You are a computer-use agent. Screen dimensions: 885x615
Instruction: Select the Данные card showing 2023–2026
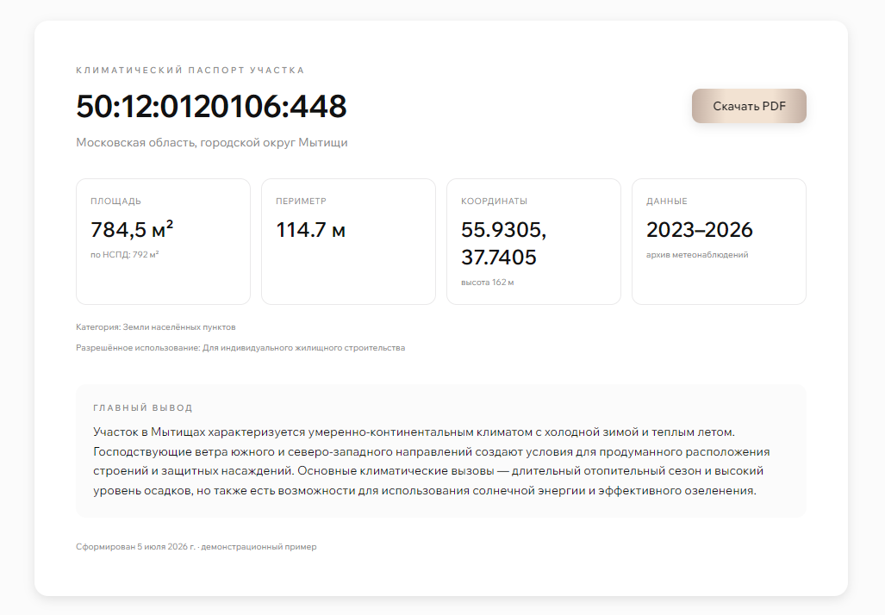pos(719,241)
